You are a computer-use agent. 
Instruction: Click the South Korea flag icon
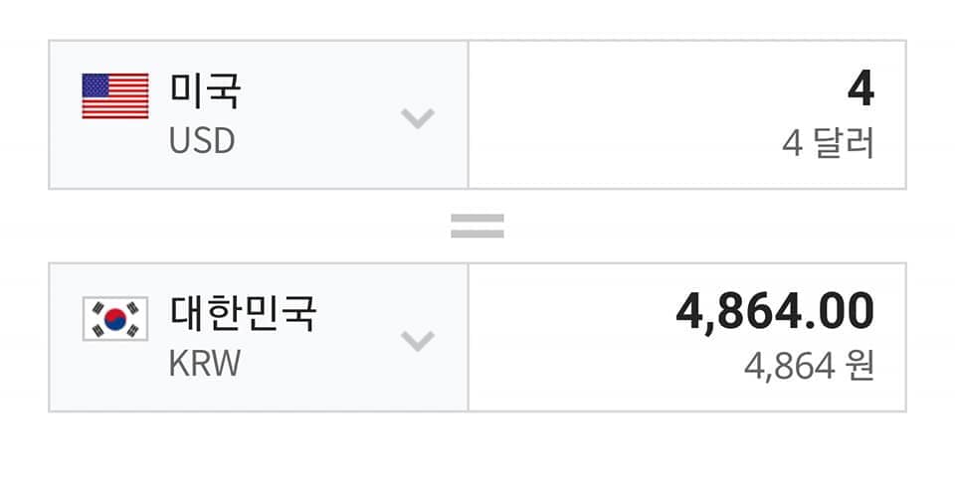pyautogui.click(x=115, y=318)
